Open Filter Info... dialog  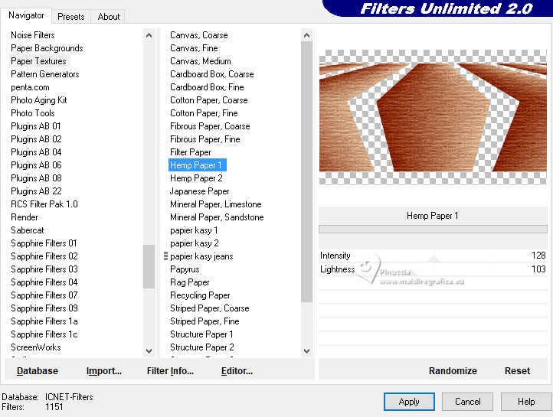coord(170,371)
